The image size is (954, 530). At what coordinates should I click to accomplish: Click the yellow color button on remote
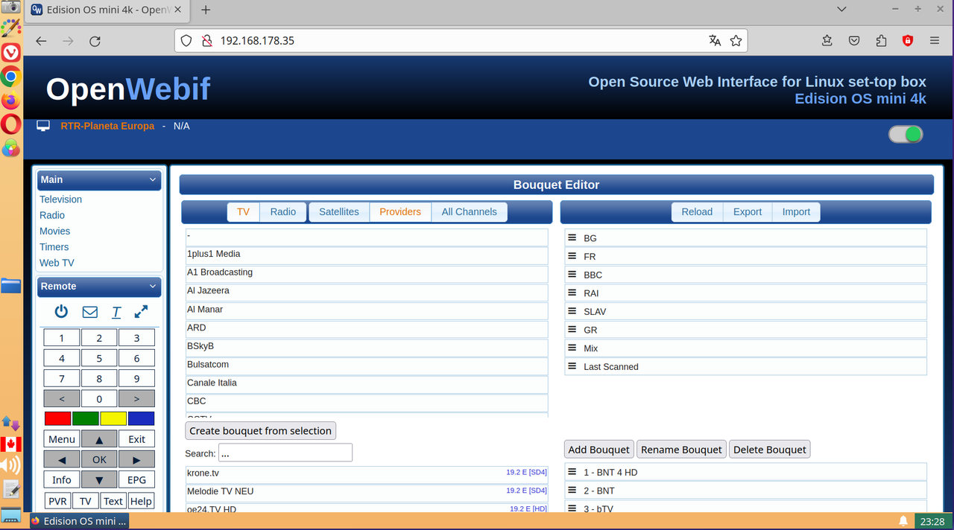113,418
